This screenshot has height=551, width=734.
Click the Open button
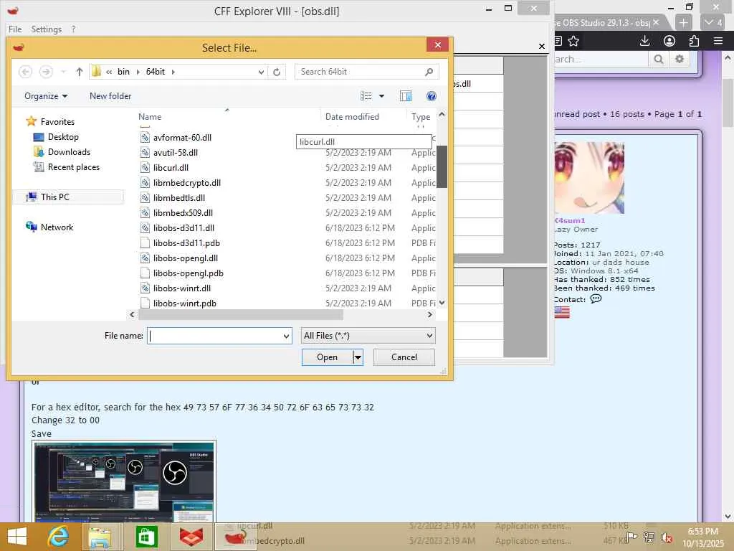[327, 357]
